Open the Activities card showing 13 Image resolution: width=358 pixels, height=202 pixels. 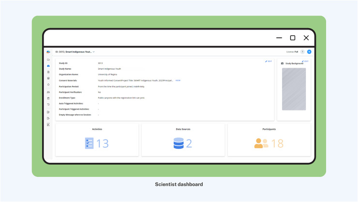coord(97,140)
